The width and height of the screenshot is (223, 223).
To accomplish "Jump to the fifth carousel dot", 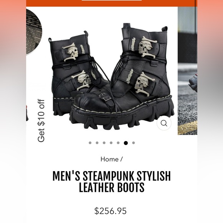I will point(118,143).
